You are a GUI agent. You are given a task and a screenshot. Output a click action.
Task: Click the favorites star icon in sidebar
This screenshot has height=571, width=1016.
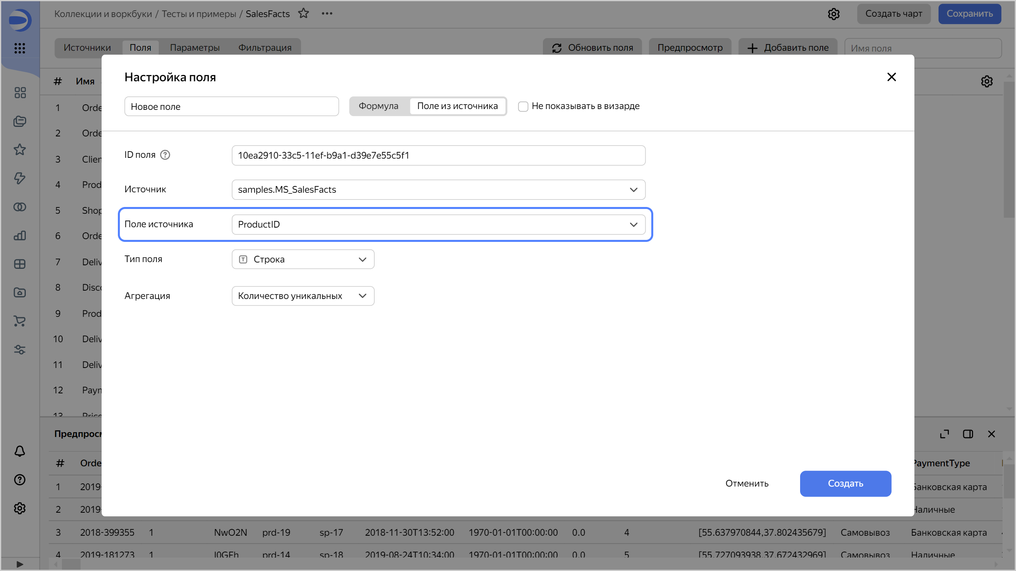[x=19, y=149]
